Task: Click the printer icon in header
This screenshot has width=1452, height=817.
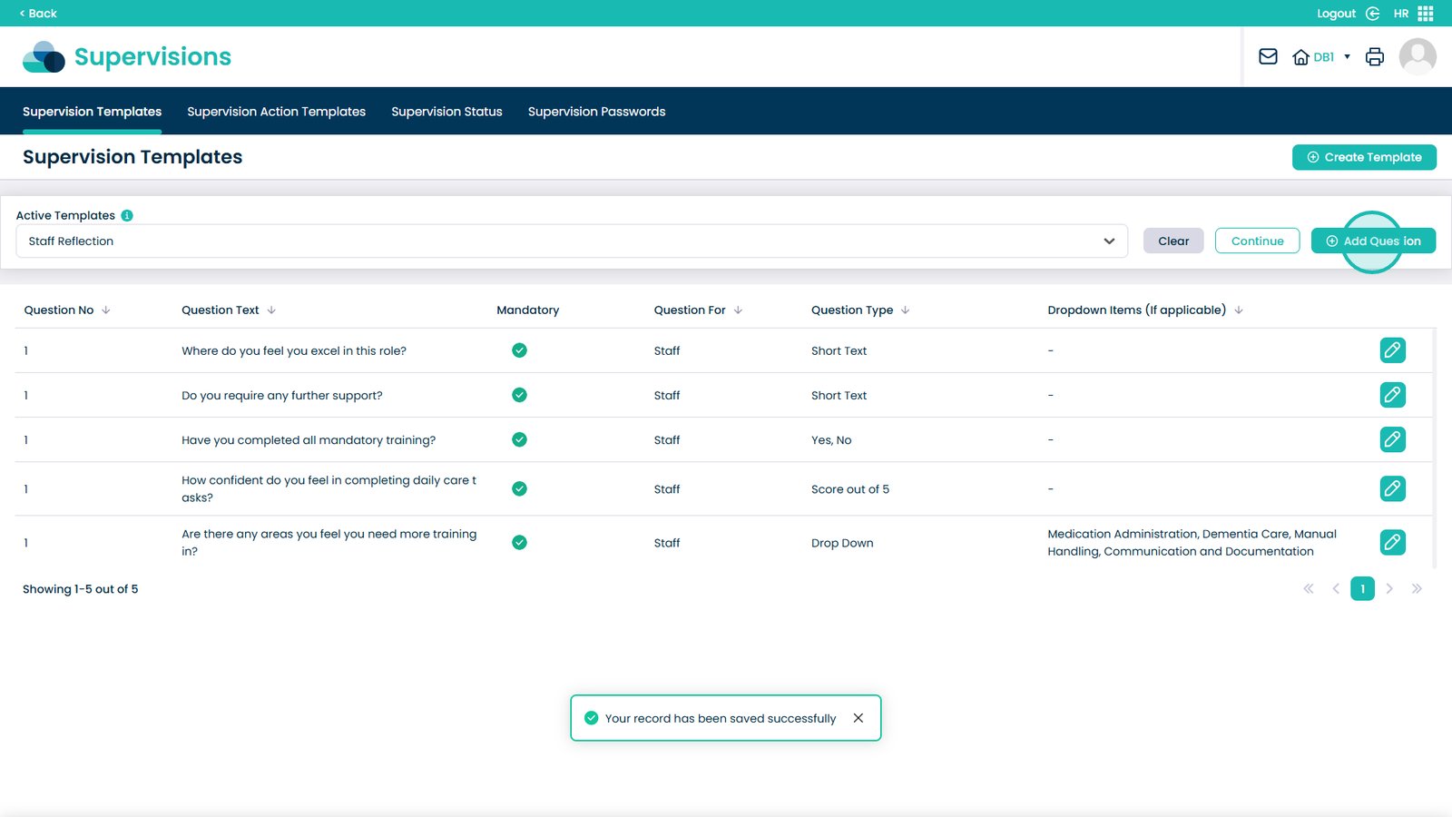Action: coord(1374,57)
